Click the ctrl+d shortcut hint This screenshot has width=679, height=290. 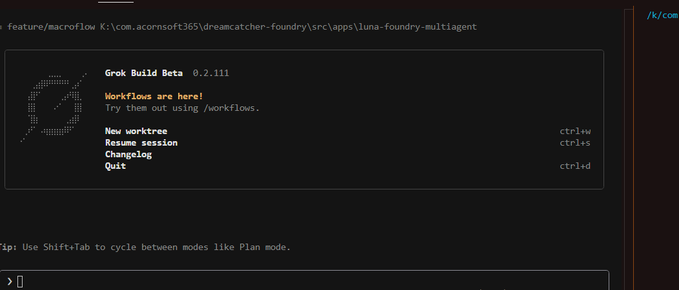pyautogui.click(x=575, y=166)
